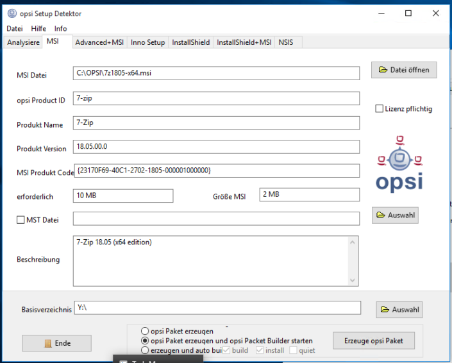Click into the opsi Product ID field
Image resolution: width=452 pixels, height=363 pixels.
pos(216,98)
